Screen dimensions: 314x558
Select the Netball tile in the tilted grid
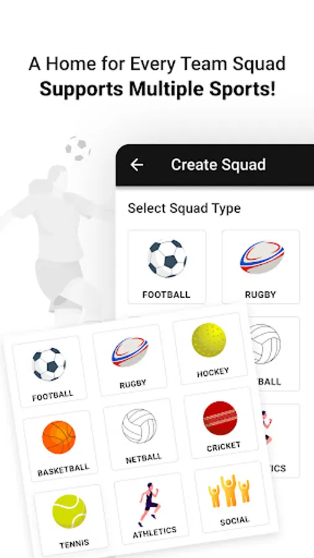pos(140,434)
